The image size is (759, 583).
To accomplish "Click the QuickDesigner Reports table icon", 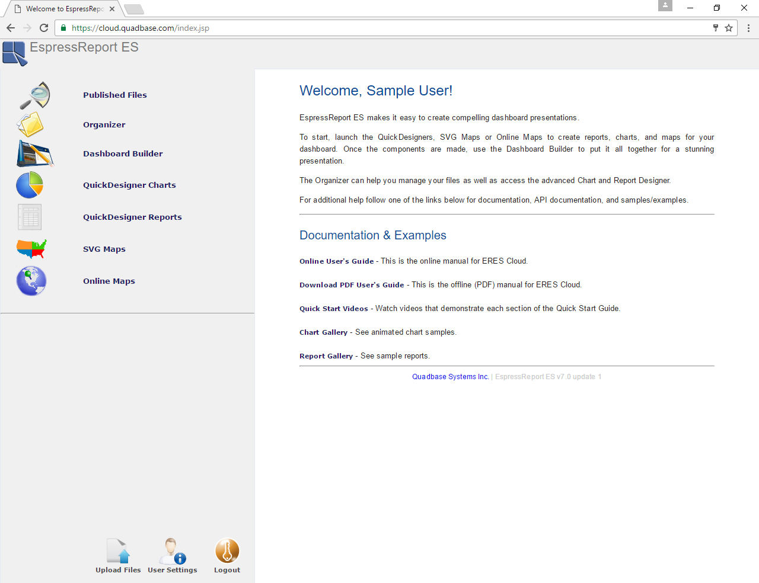I will (30, 217).
